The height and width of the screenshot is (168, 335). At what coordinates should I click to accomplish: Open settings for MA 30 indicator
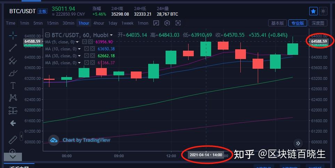point(86,56)
